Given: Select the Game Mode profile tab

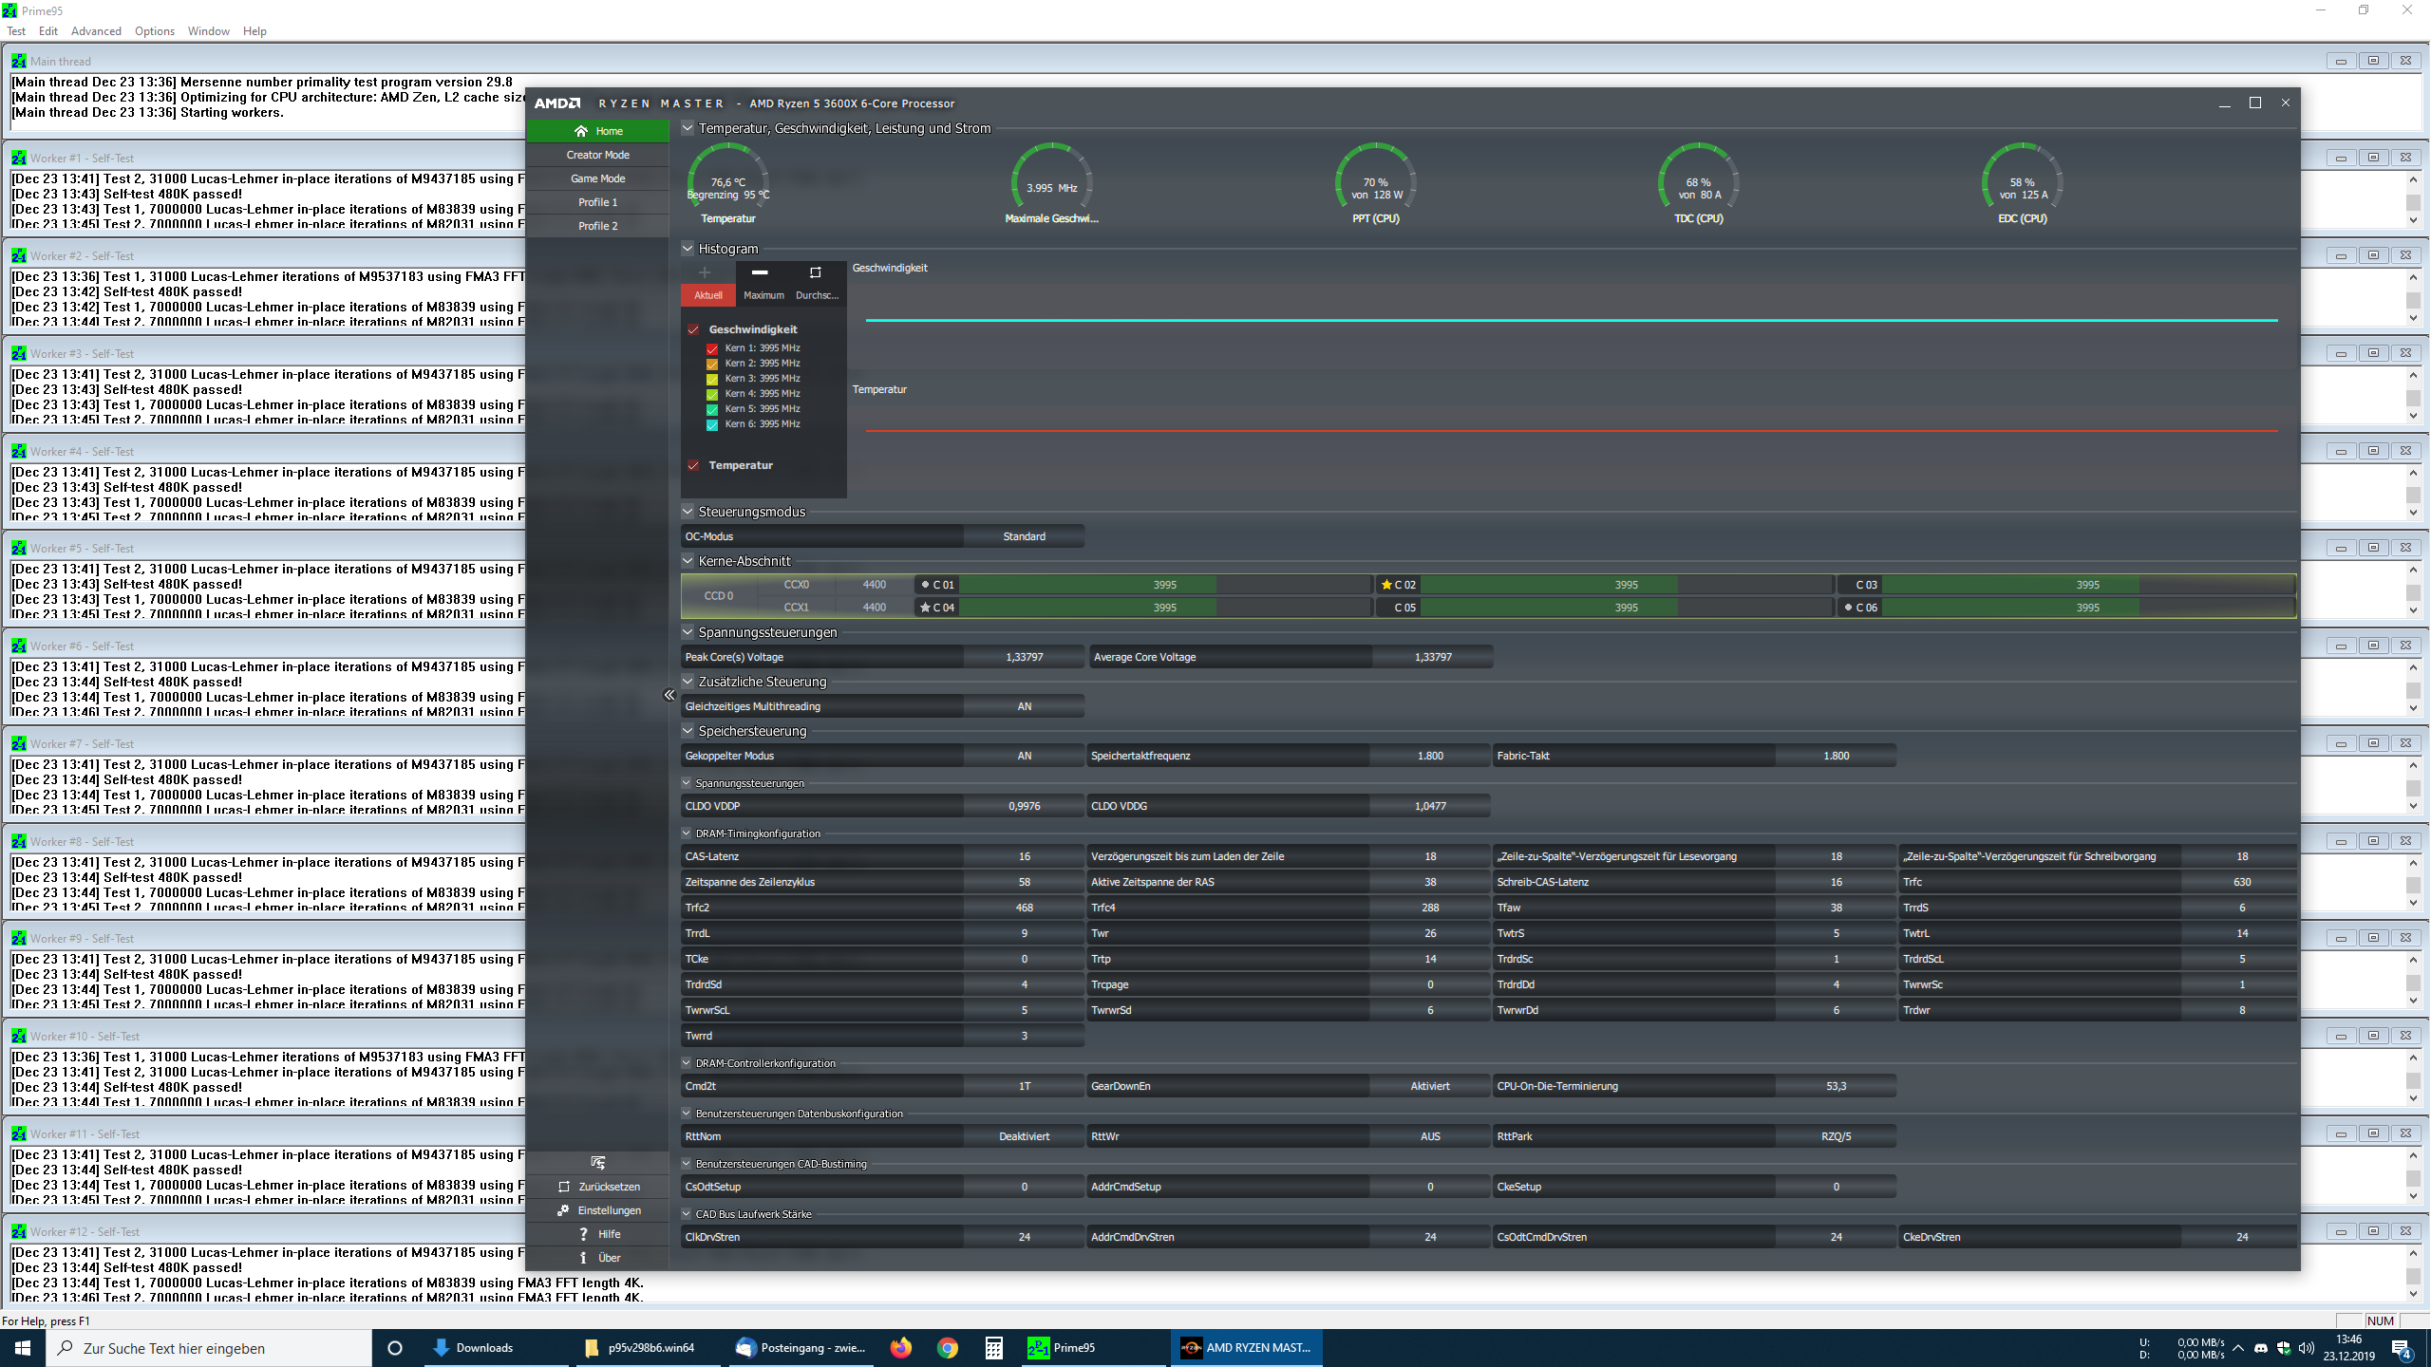Looking at the screenshot, I should 597,178.
